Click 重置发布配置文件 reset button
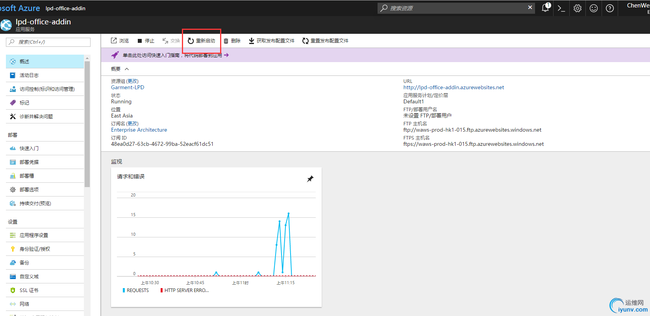This screenshot has height=316, width=650. pyautogui.click(x=325, y=41)
